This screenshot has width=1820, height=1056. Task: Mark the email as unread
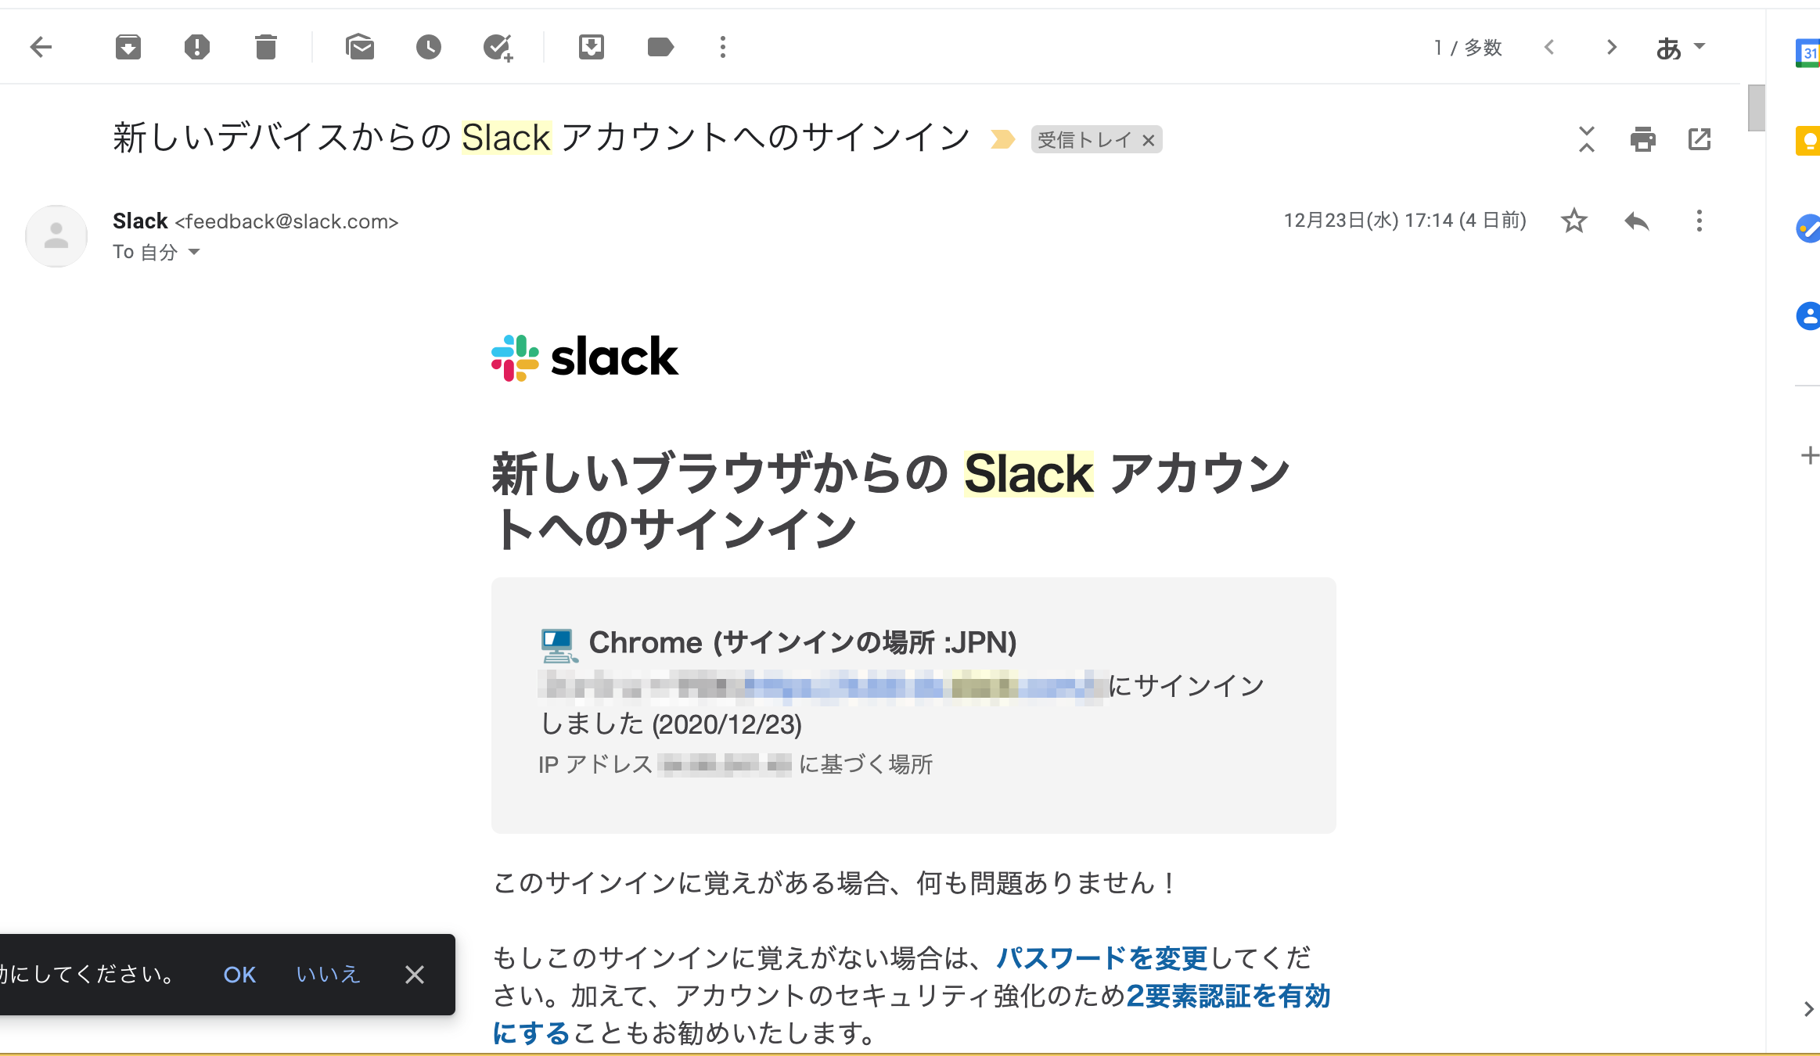pyautogui.click(x=361, y=46)
